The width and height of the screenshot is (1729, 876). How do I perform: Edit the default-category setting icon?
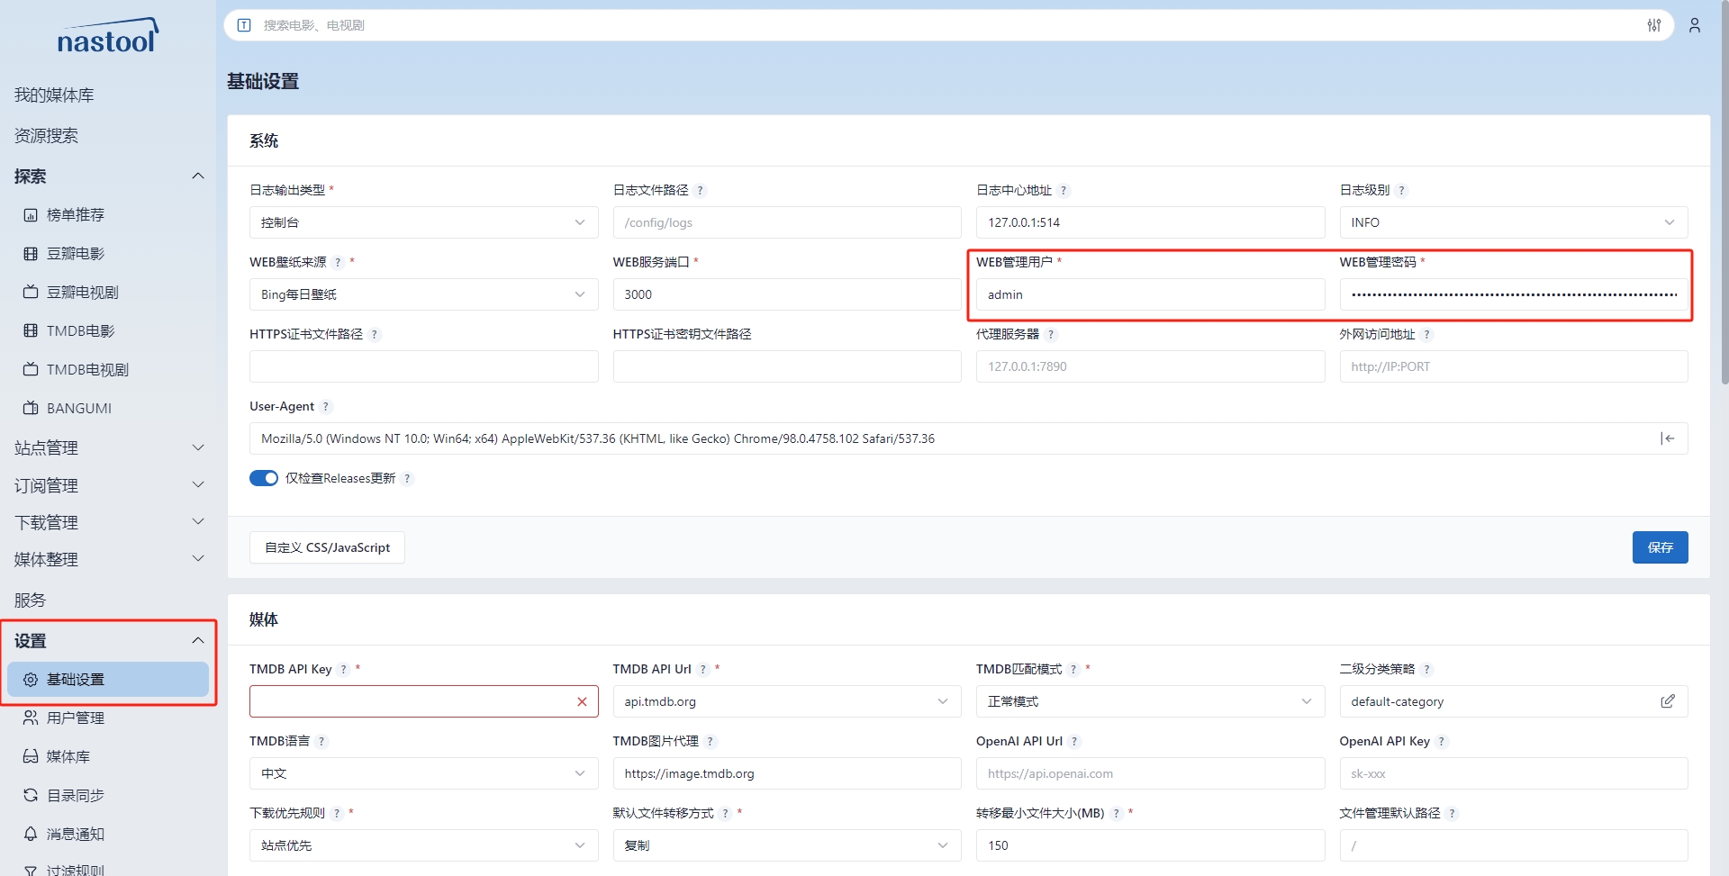[x=1668, y=701]
